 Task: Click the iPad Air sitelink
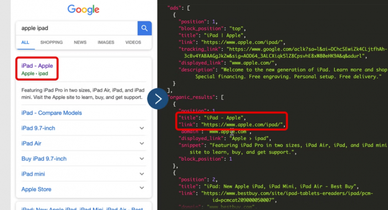click(31, 143)
